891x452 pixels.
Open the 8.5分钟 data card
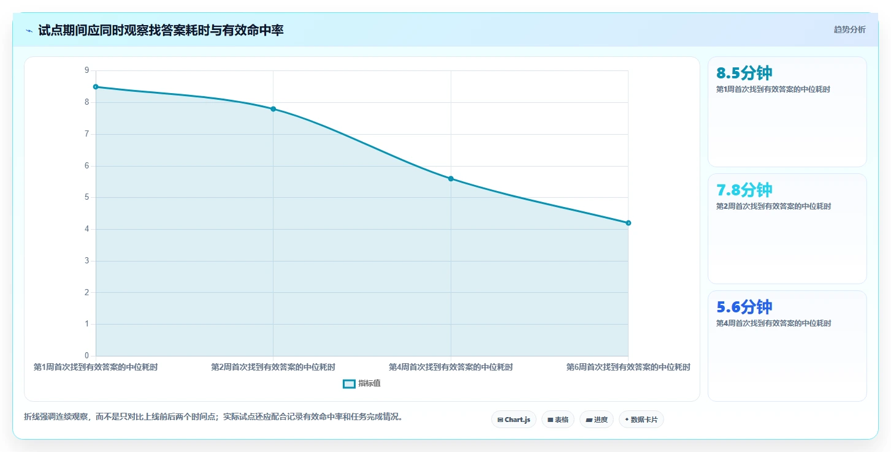787,111
